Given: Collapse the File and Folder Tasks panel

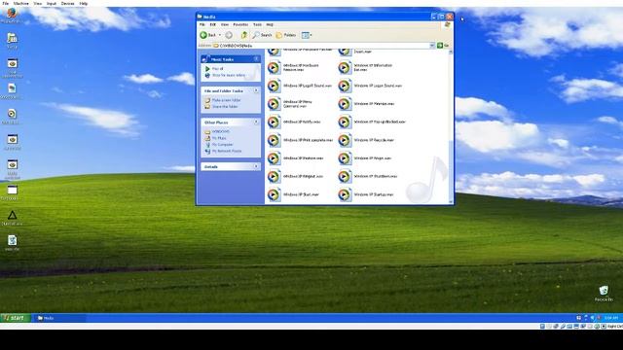Looking at the screenshot, I should pyautogui.click(x=256, y=90).
